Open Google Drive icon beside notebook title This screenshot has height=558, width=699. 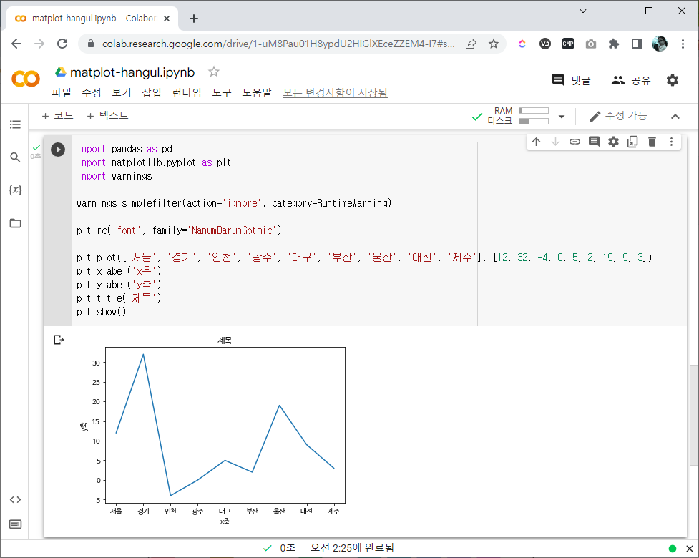coord(61,72)
